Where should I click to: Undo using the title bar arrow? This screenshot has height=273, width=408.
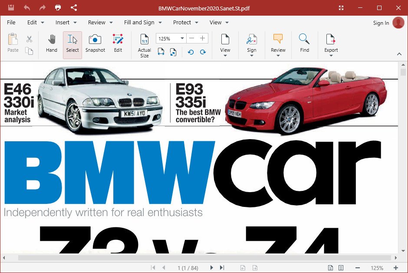coord(27,7)
